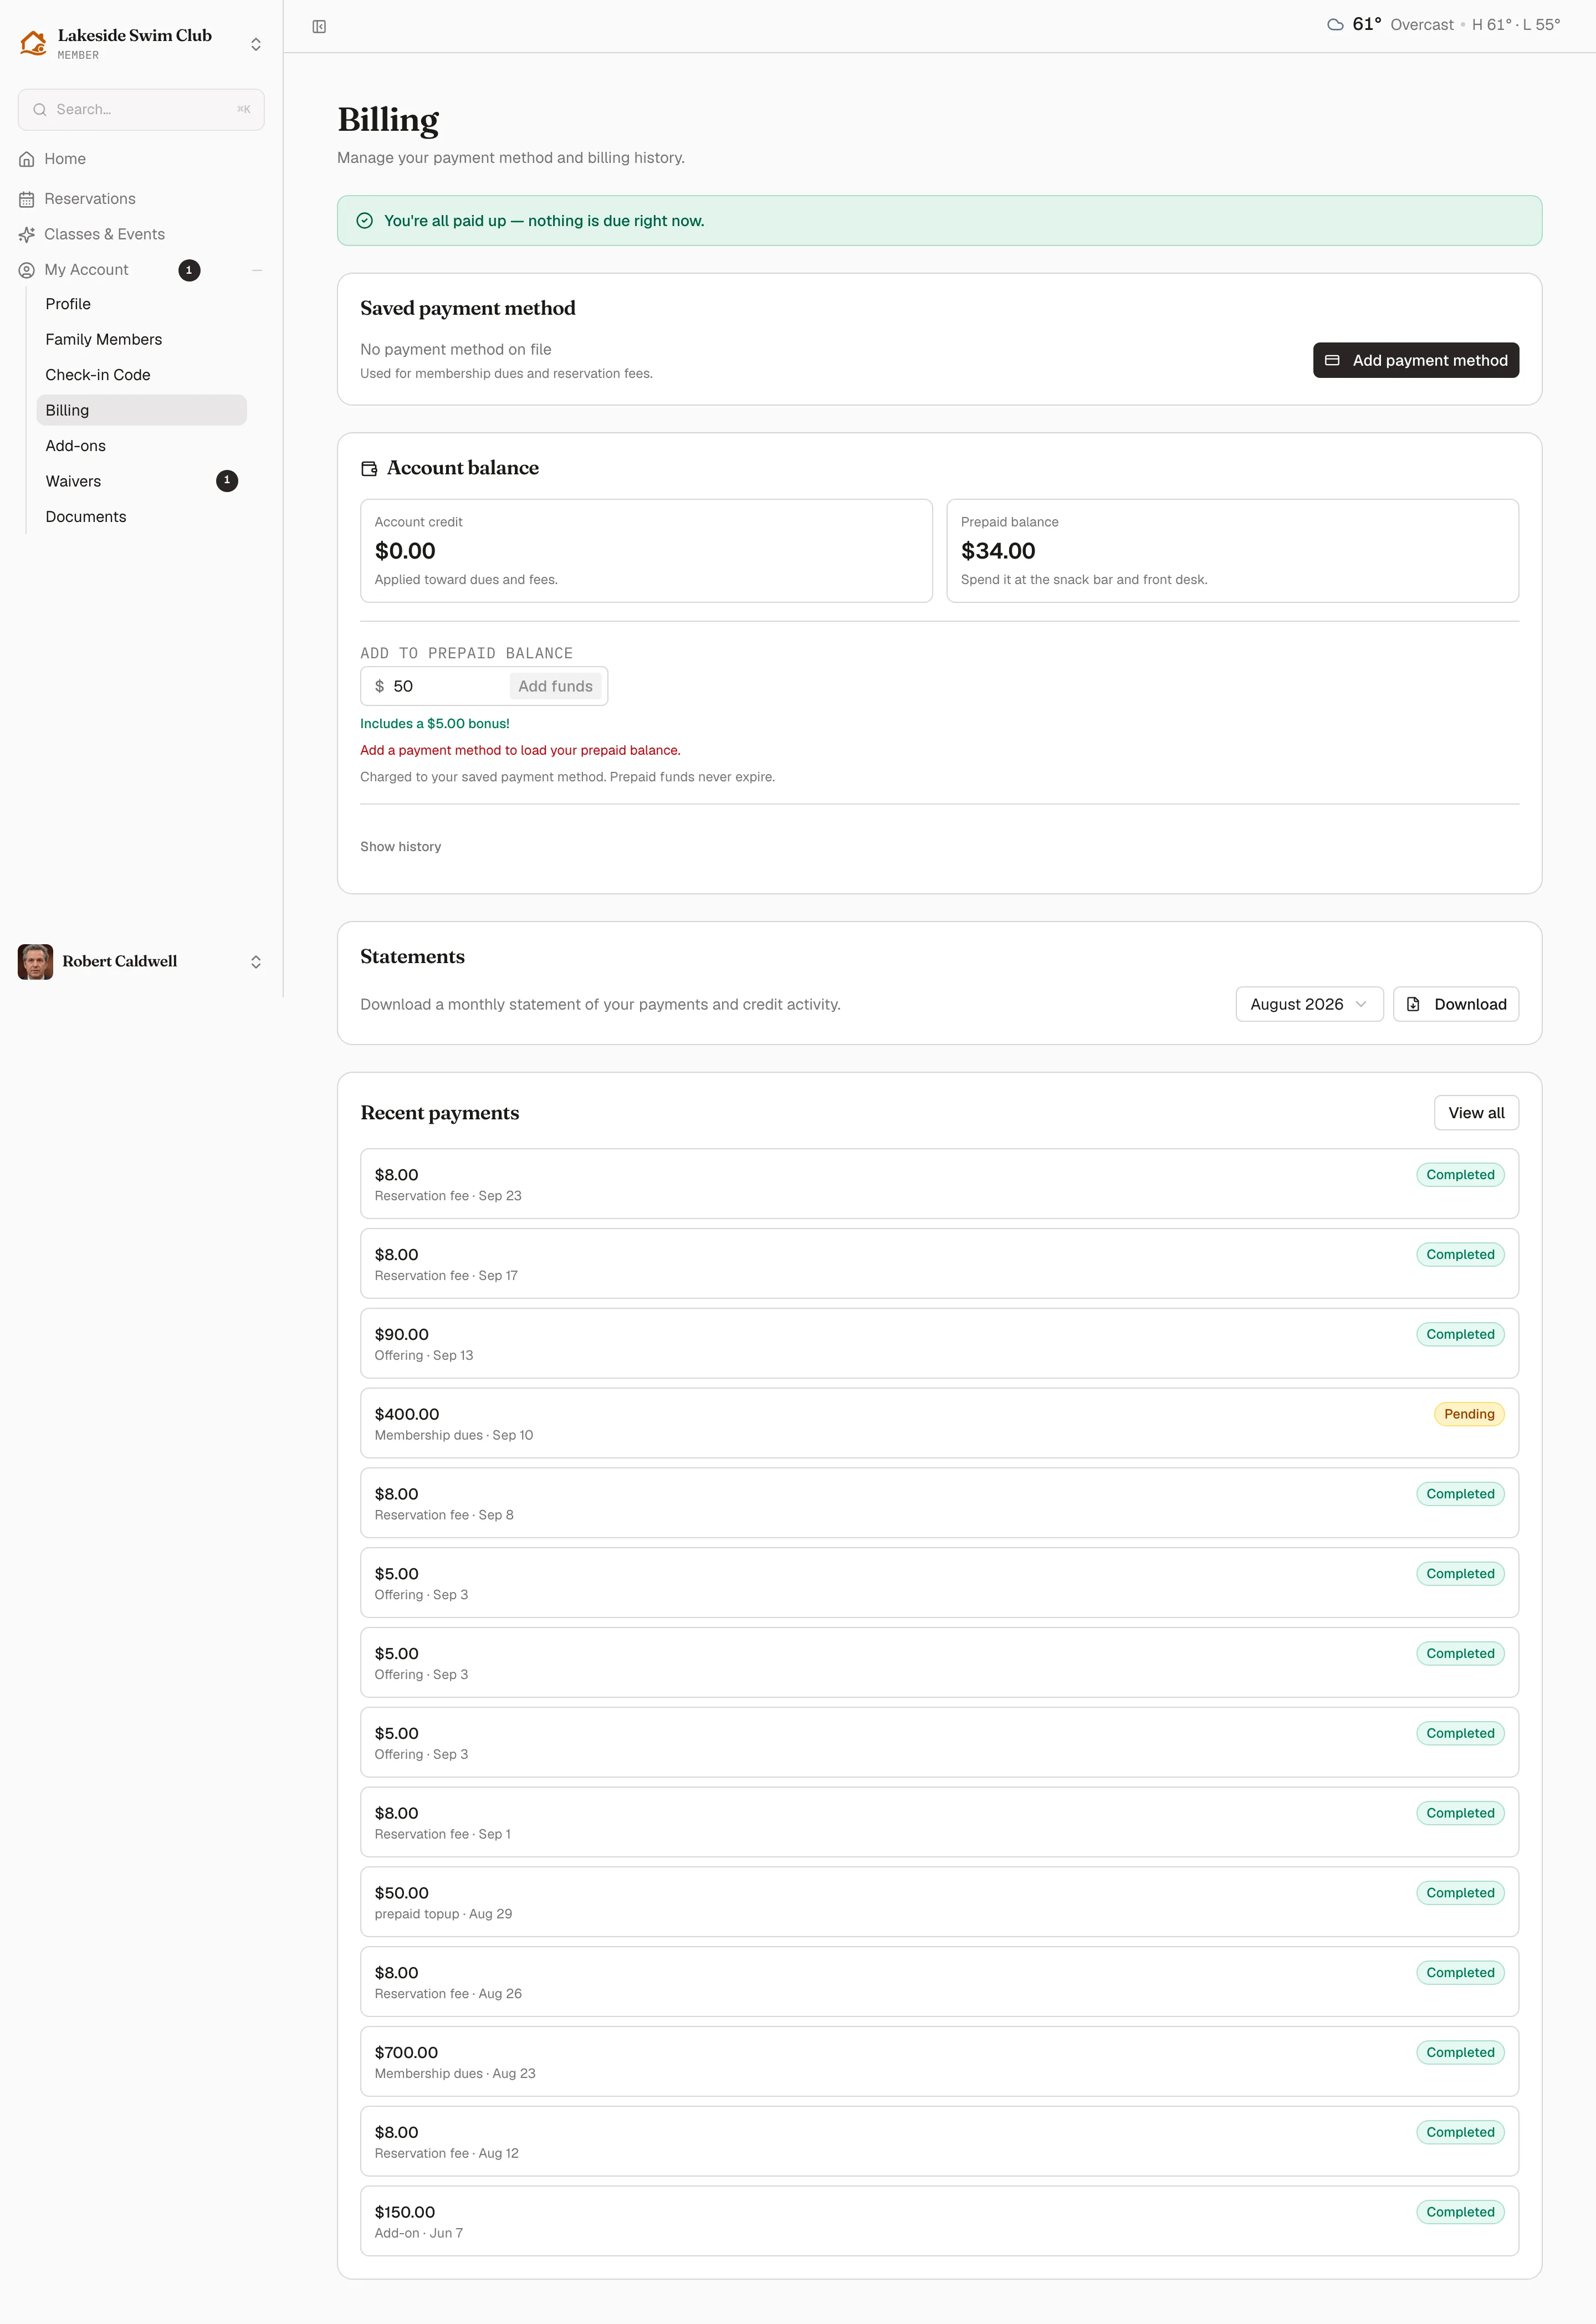Select the Billing menu item
Image resolution: width=1596 pixels, height=2324 pixels.
point(141,411)
